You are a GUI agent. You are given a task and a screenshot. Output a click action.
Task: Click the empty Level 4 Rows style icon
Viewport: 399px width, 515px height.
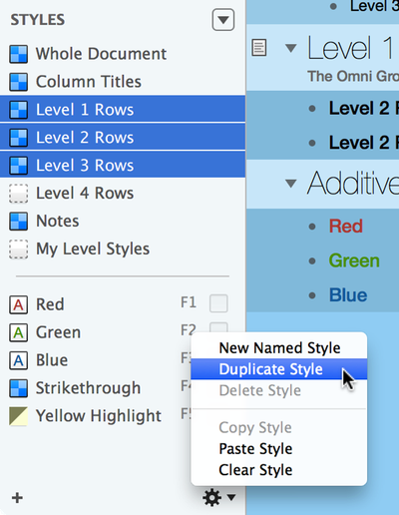pos(19,194)
